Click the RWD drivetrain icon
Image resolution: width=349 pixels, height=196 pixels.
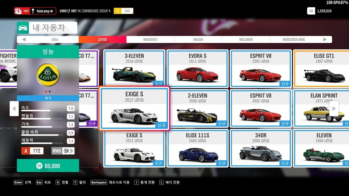pos(63,151)
